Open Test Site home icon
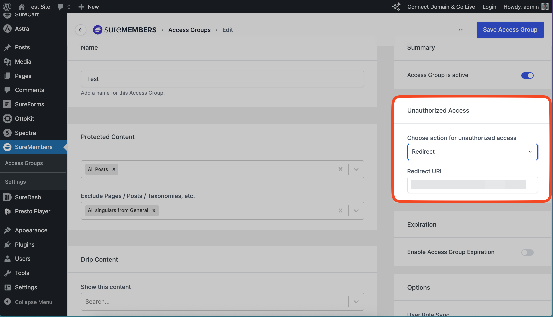Viewport: 553px width, 317px height. 22,7
